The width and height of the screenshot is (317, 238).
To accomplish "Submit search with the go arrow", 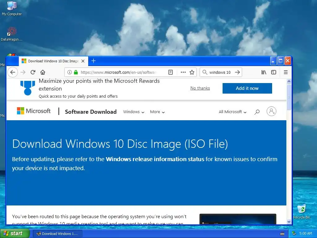I will pos(237,72).
